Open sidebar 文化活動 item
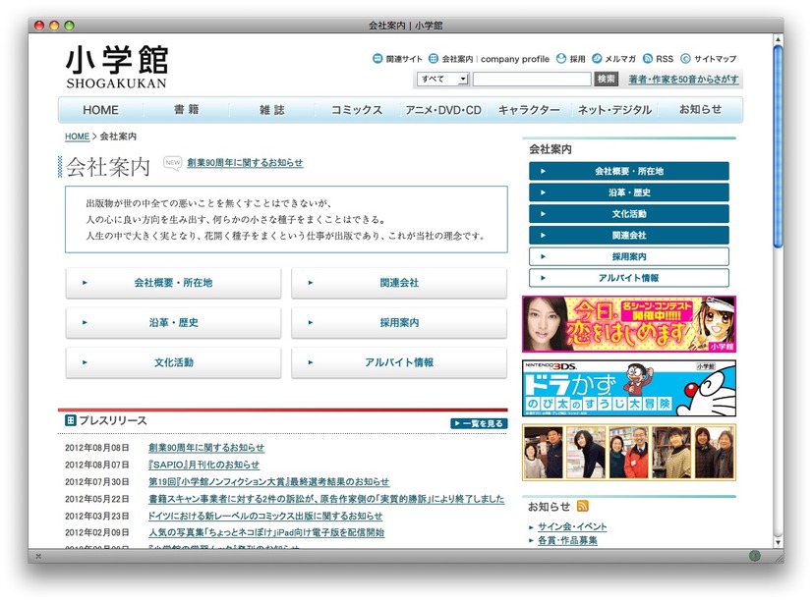This screenshot has width=812, height=602. [x=629, y=213]
